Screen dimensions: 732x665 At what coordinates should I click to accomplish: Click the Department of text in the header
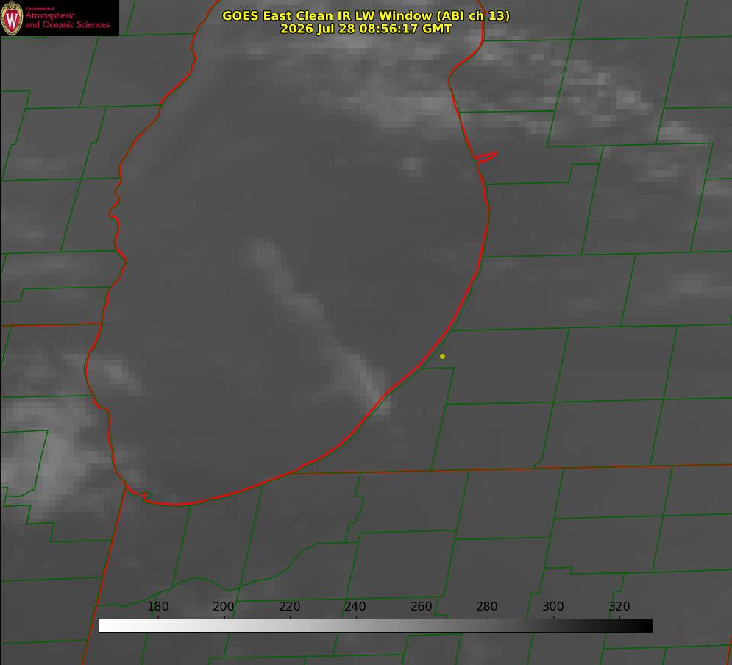click(x=40, y=9)
